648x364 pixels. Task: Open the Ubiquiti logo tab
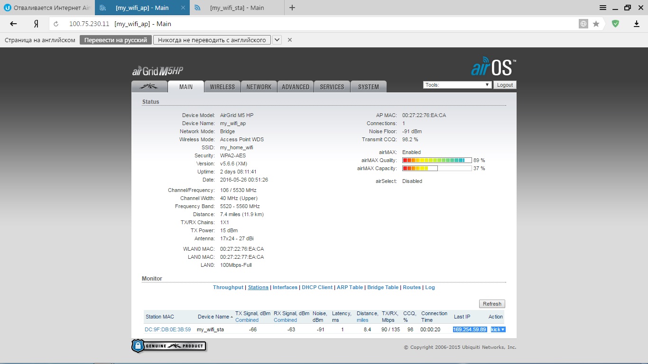pos(149,87)
